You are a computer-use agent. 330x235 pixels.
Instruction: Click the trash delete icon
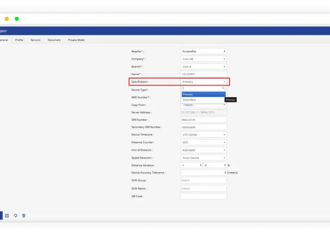[24, 215]
